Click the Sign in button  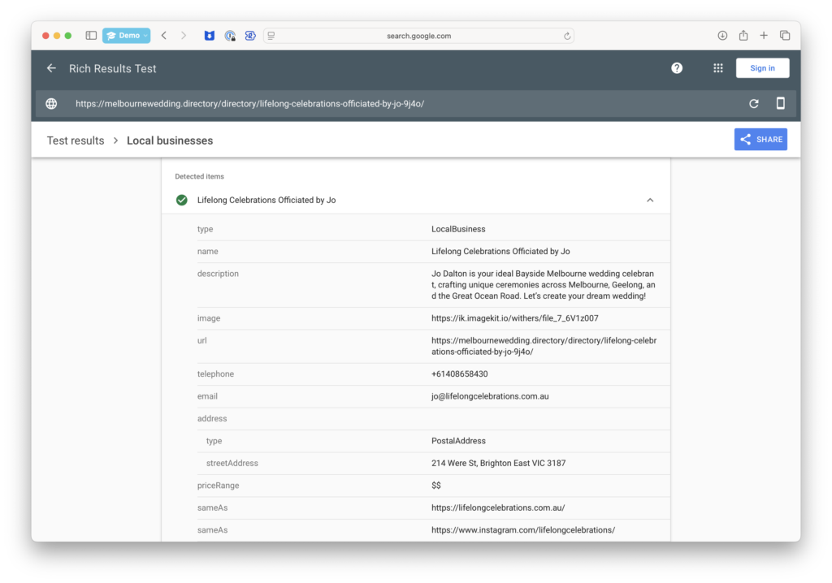coord(762,68)
